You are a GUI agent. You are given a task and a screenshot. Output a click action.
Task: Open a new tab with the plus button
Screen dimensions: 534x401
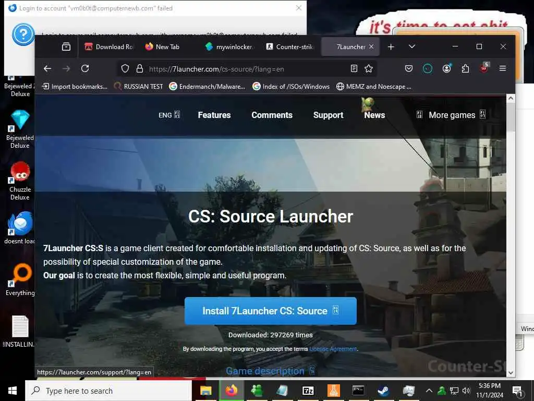point(391,46)
